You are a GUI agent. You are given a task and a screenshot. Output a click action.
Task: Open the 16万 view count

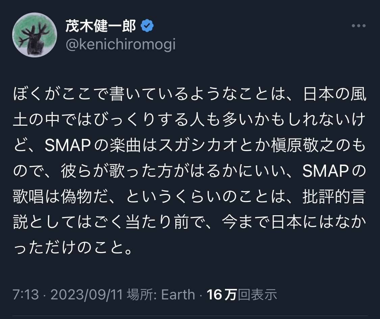click(221, 294)
